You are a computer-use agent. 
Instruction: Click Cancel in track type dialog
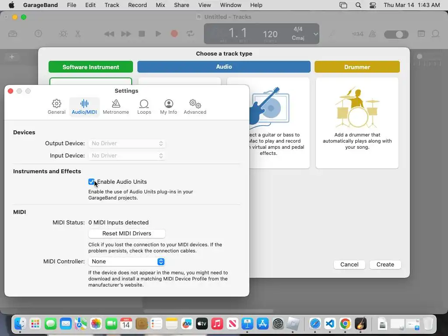[350, 265]
